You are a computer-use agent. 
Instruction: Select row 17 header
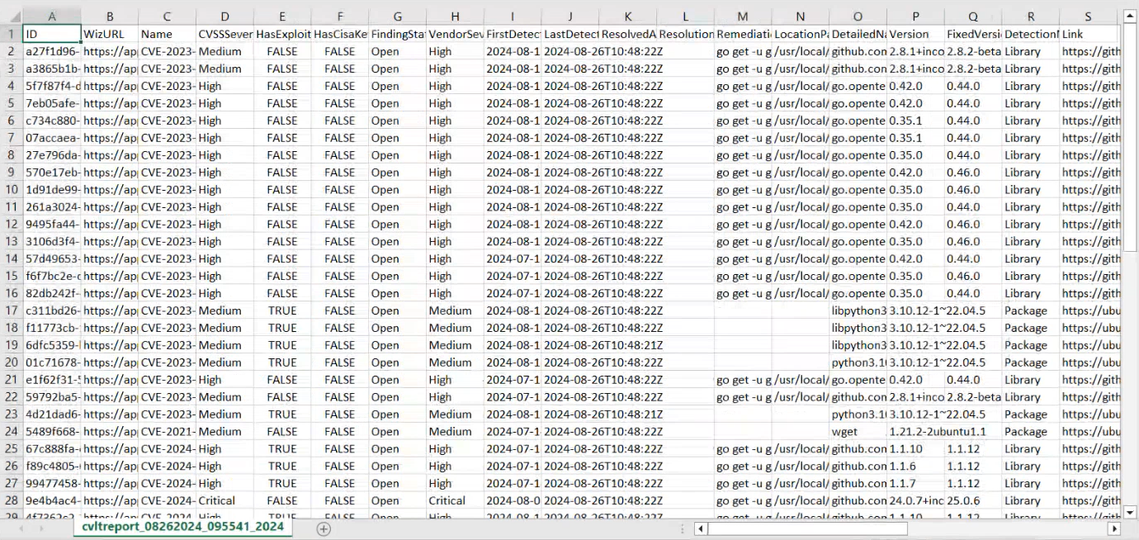click(10, 310)
